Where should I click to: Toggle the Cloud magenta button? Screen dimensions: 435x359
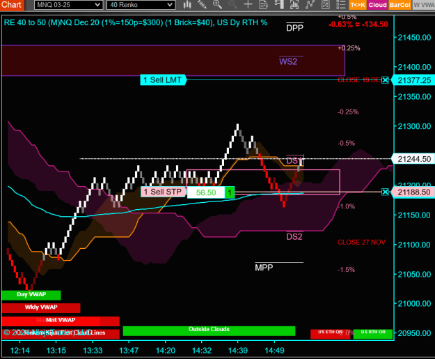click(x=377, y=5)
